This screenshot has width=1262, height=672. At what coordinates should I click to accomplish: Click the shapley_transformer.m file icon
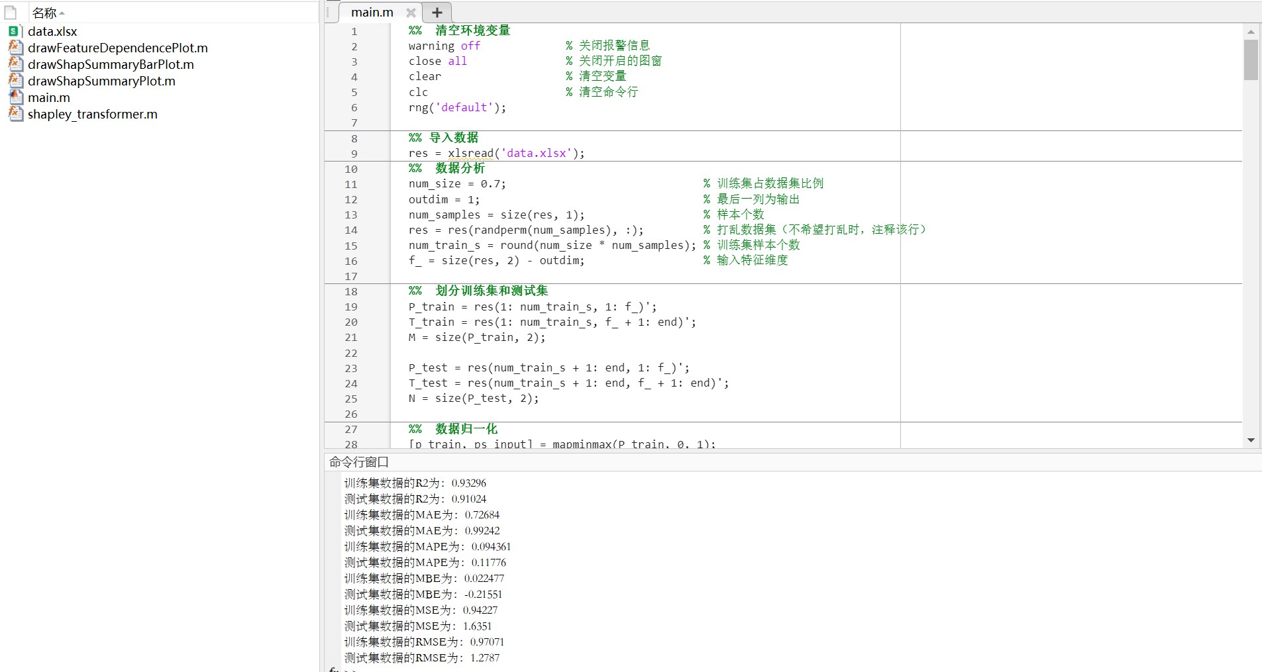15,114
